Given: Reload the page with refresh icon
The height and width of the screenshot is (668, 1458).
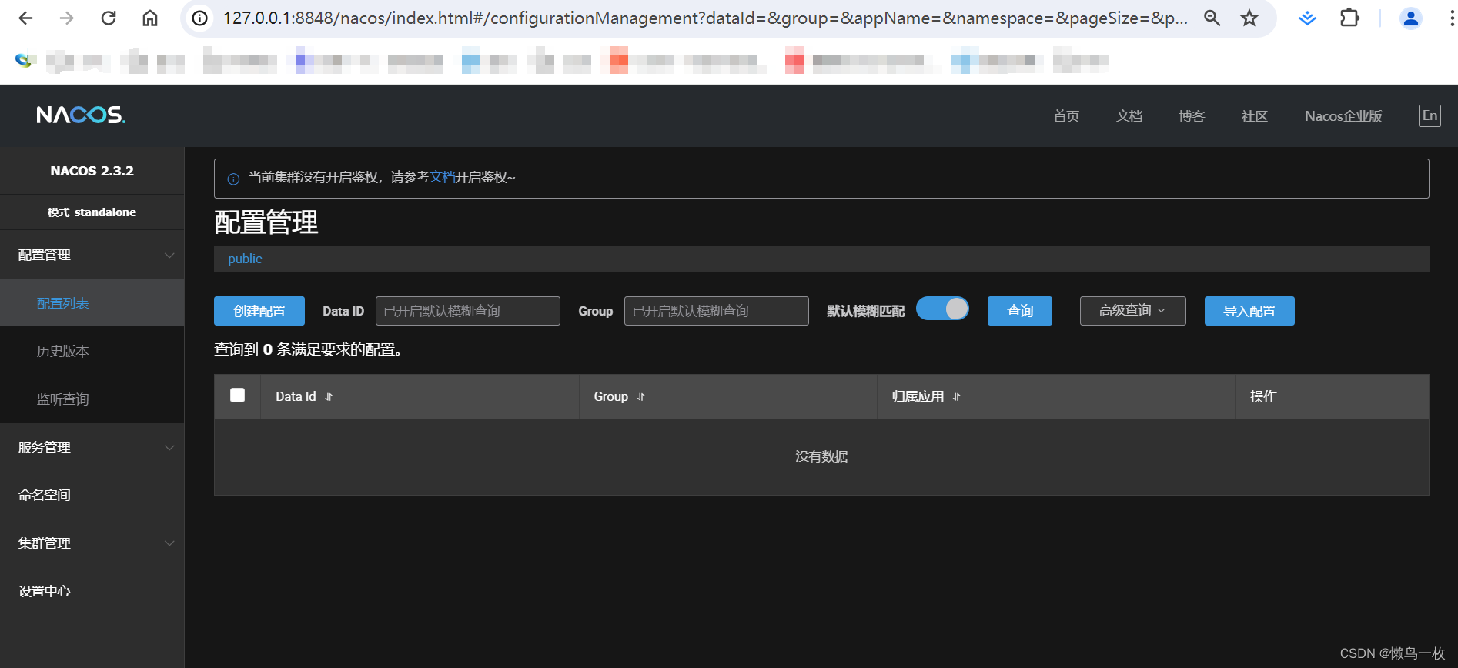Looking at the screenshot, I should click(x=109, y=18).
